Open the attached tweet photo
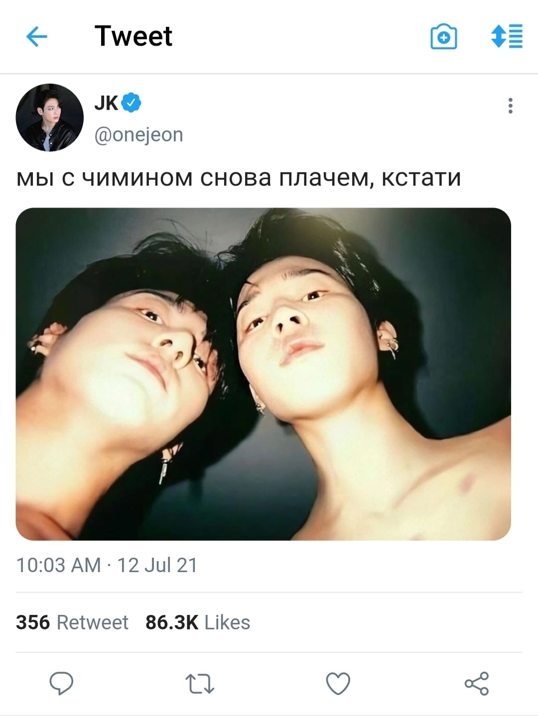 264,374
